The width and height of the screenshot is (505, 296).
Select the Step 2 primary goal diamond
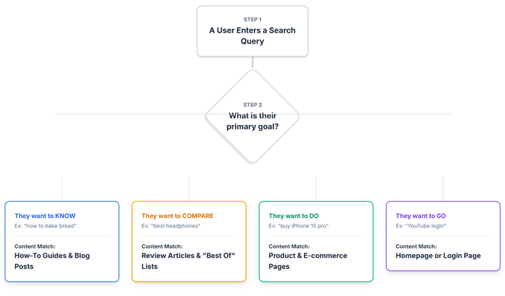252,116
